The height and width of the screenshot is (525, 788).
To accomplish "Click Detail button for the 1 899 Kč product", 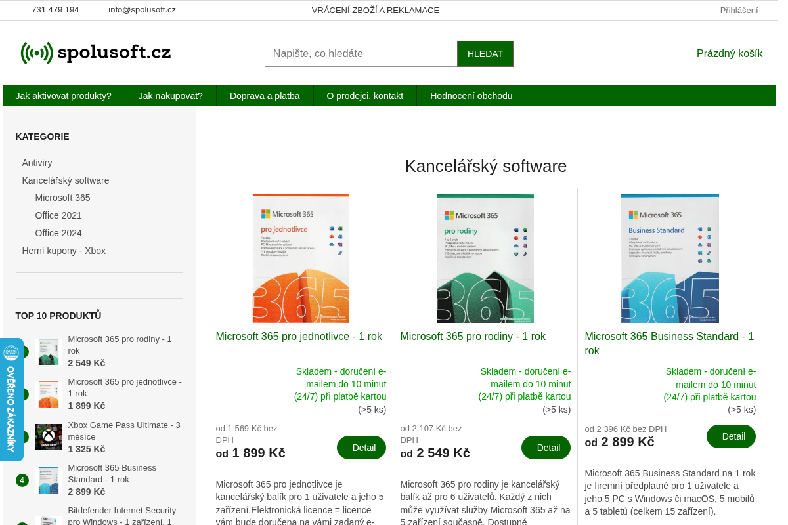I will click(x=361, y=448).
